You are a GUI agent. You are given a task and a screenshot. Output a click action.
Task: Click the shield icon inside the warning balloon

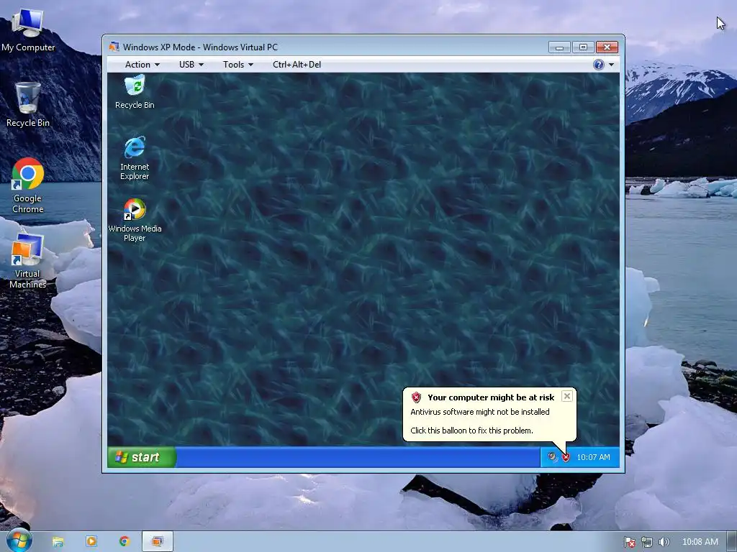click(x=416, y=397)
